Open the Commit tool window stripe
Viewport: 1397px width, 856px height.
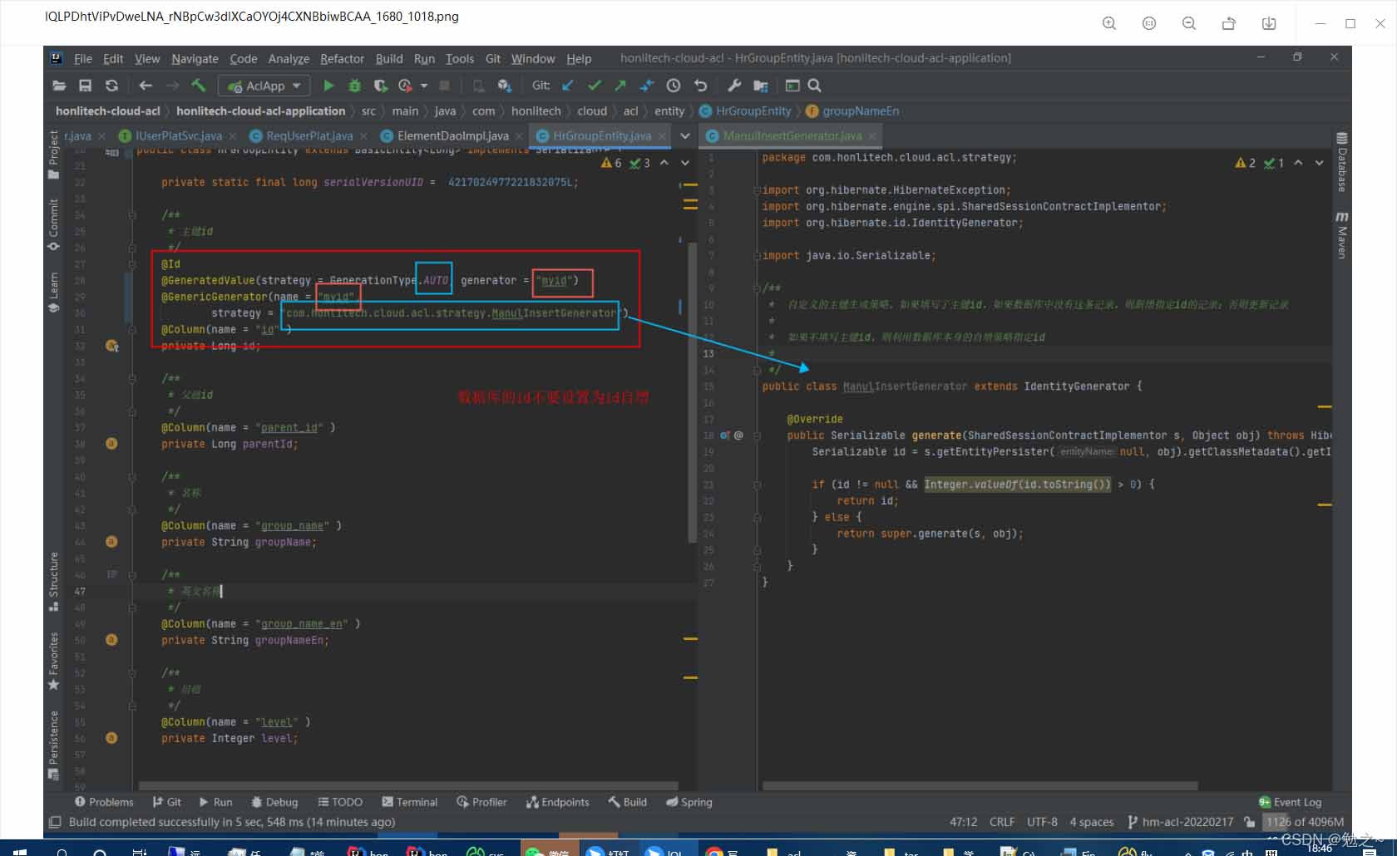pyautogui.click(x=54, y=224)
